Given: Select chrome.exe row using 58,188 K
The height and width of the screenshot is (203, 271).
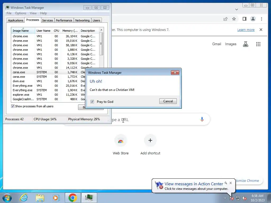Looking at the screenshot, I should click(x=55, y=45).
